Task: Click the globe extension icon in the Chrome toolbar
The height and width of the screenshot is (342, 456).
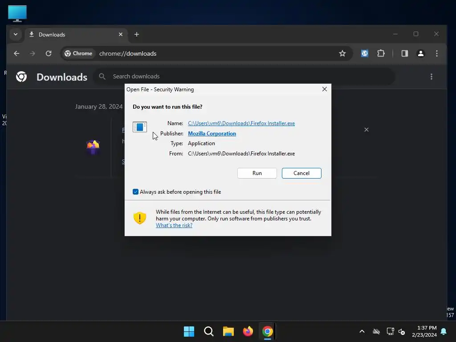Action: 364,53
